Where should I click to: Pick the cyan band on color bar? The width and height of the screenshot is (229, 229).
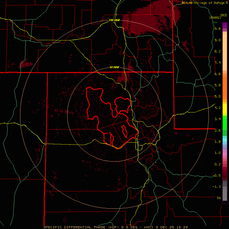[x=225, y=140]
